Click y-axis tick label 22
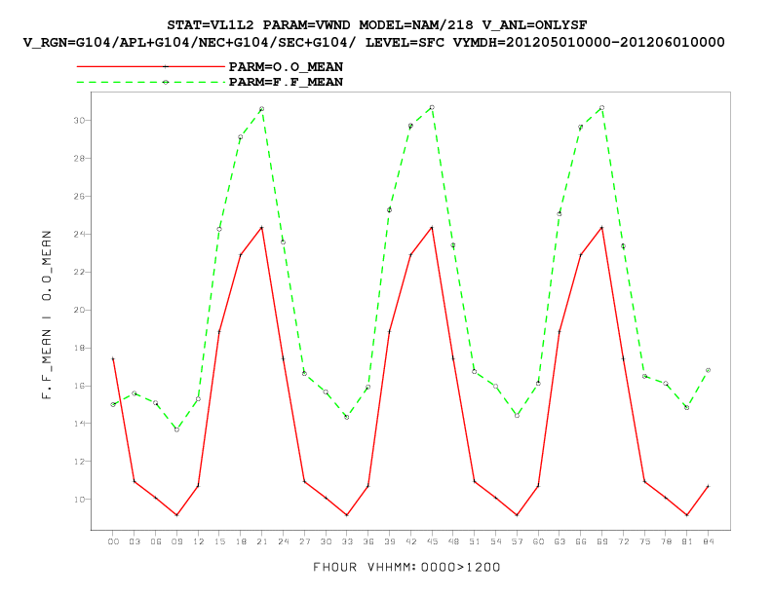 (x=79, y=272)
